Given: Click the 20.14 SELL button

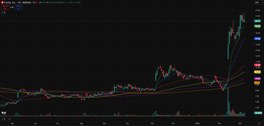Looking at the screenshot, I should pyautogui.click(x=5, y=7).
